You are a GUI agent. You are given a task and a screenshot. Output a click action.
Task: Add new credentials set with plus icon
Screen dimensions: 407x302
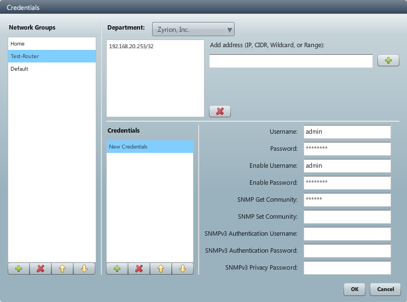[x=117, y=269]
